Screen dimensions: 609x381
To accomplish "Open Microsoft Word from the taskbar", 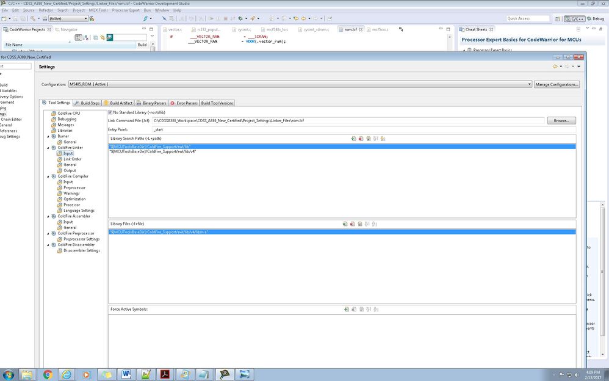I will click(x=126, y=374).
